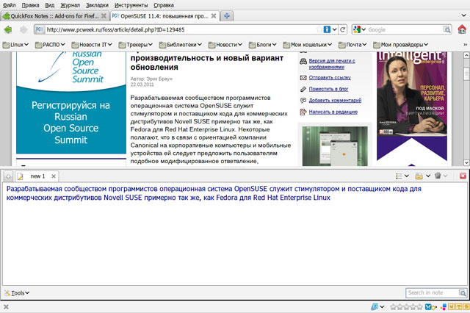Expand the Tools dropdown in notes panel

click(x=18, y=292)
